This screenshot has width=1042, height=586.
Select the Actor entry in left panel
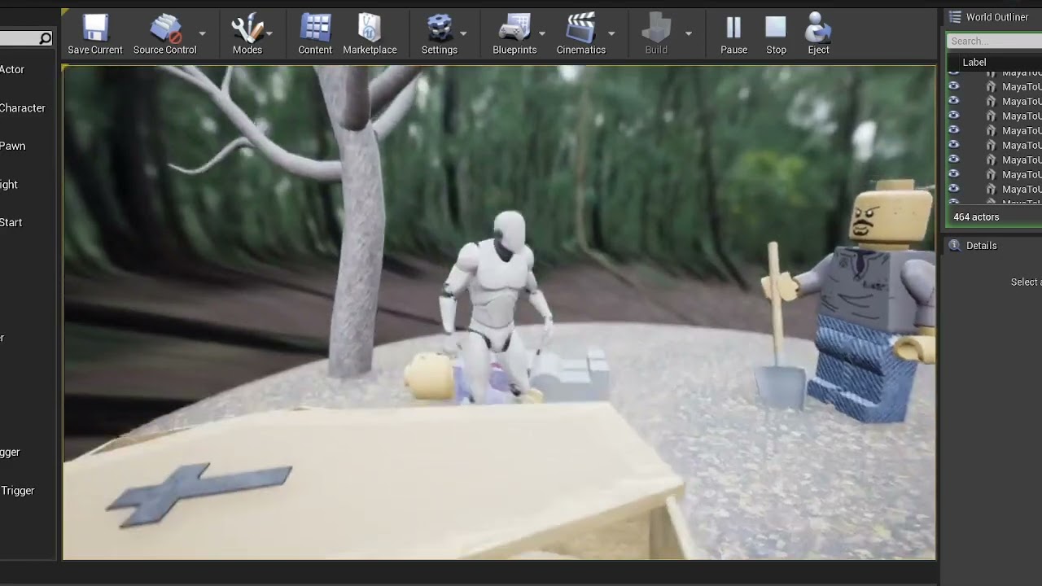(12, 69)
